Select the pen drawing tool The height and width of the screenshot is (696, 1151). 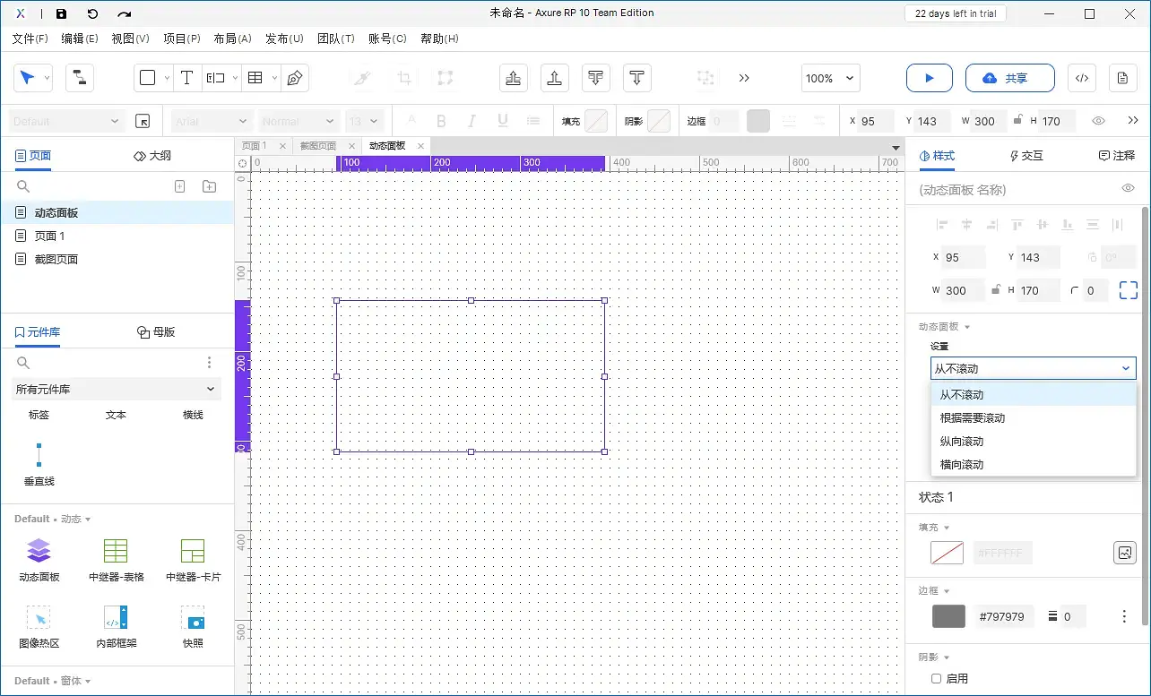pyautogui.click(x=294, y=78)
